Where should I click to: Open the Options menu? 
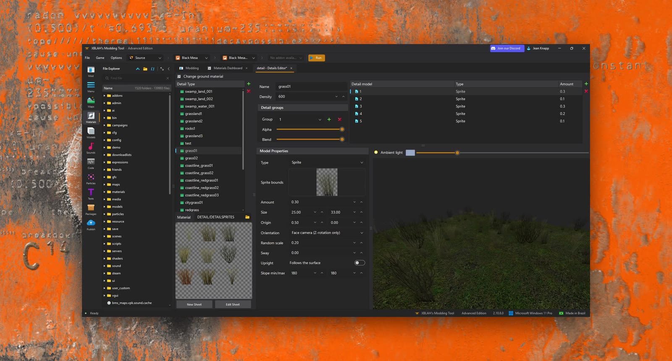[116, 58]
